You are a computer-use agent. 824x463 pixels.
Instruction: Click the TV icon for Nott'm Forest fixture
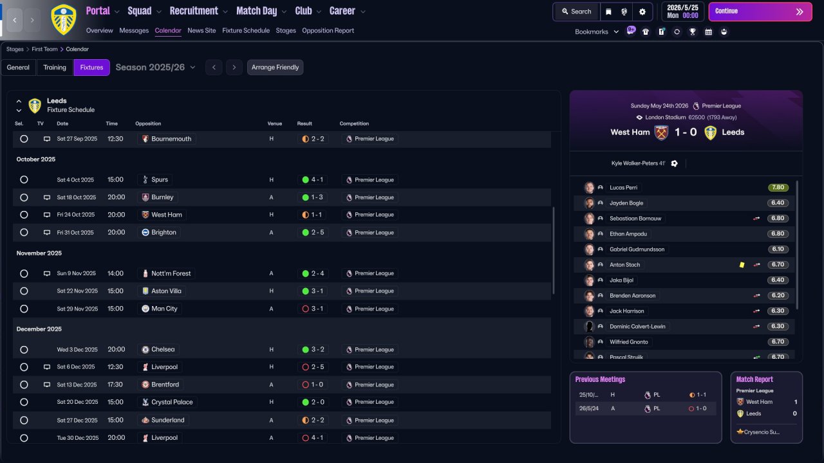coord(47,273)
